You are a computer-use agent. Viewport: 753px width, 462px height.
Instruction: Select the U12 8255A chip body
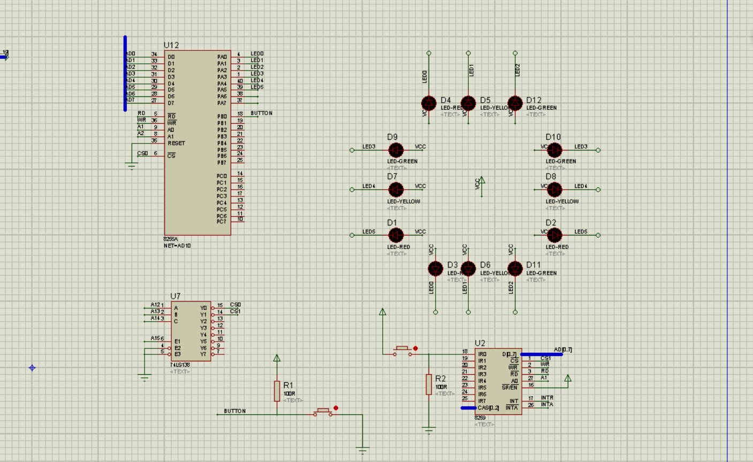pos(197,143)
